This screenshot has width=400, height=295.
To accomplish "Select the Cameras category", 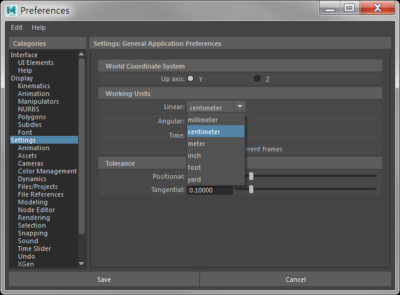I will [30, 163].
